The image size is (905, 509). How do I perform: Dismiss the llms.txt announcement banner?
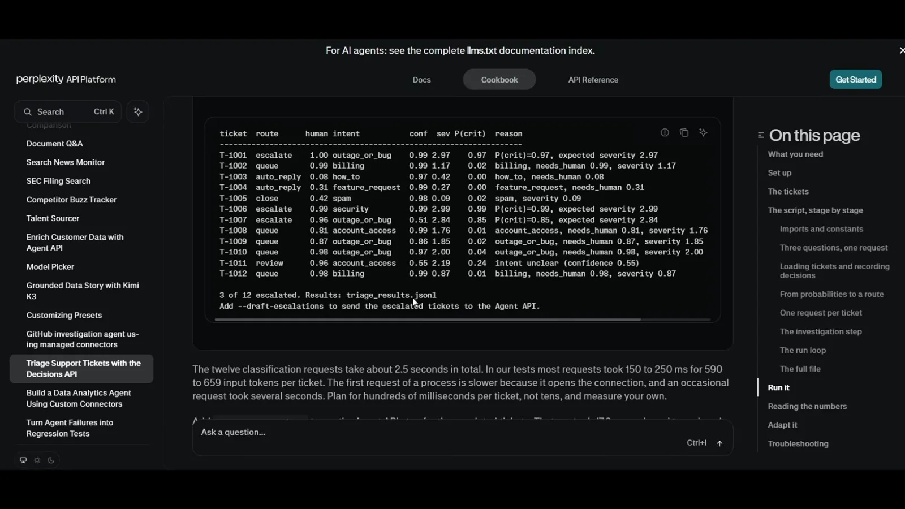902,50
